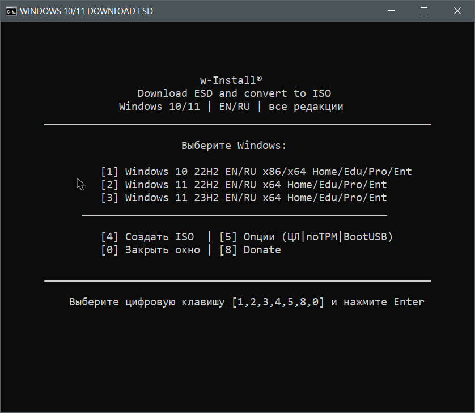Click the console icon in the title bar
Image resolution: width=475 pixels, height=413 pixels.
tap(10, 11)
